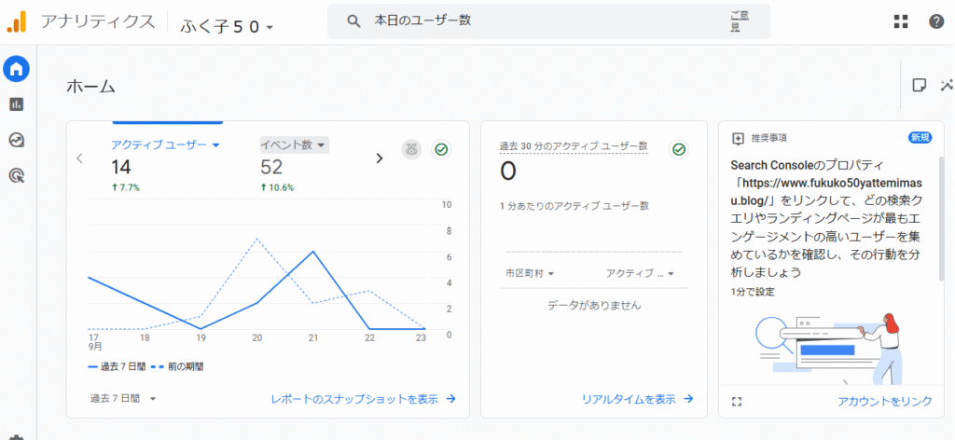Click the アカウントをリンク link
The image size is (955, 440).
(x=884, y=401)
